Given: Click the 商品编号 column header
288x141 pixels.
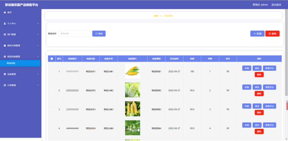Looking at the screenshot, I should pyautogui.click(x=72, y=59).
